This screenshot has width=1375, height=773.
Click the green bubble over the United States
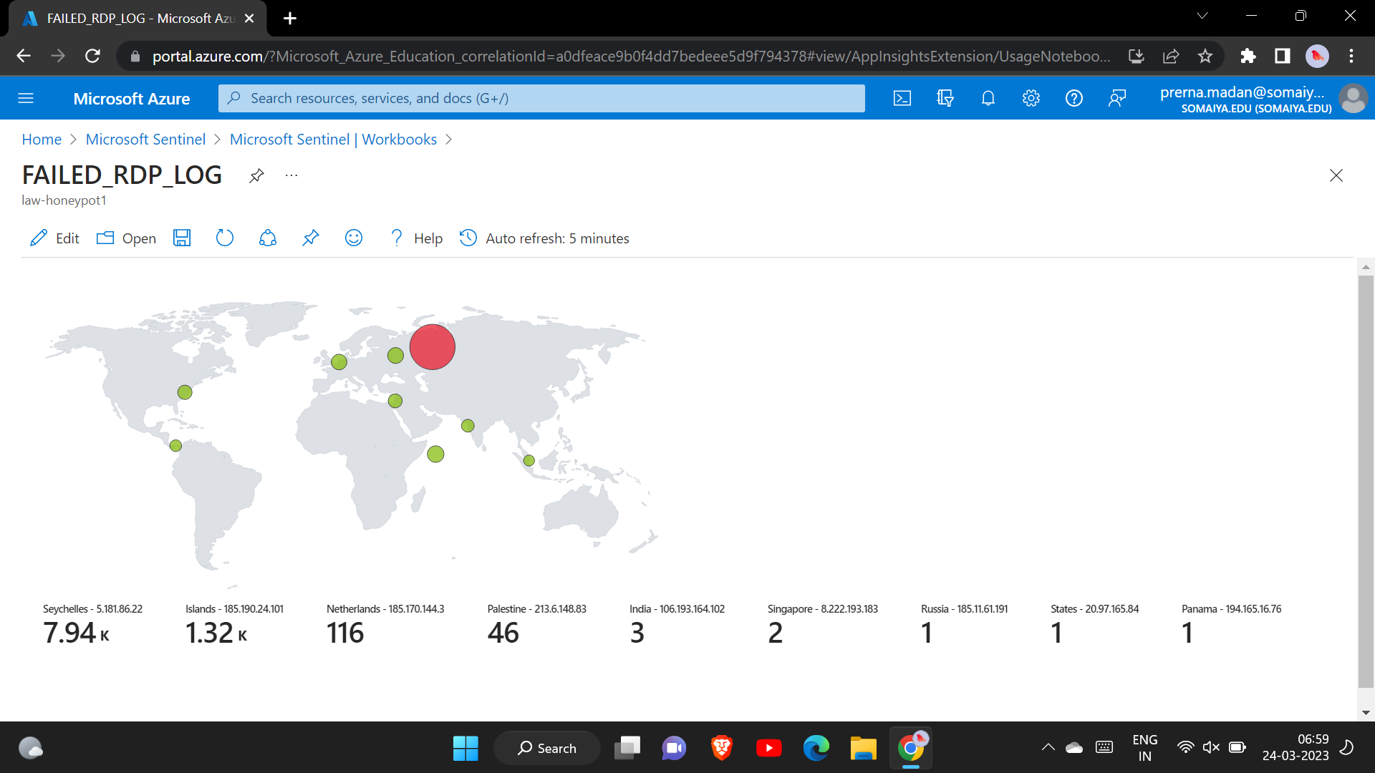click(185, 392)
